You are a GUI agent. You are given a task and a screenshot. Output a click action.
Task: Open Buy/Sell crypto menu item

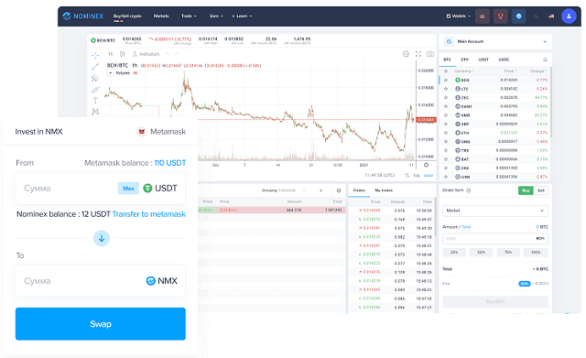(x=127, y=16)
